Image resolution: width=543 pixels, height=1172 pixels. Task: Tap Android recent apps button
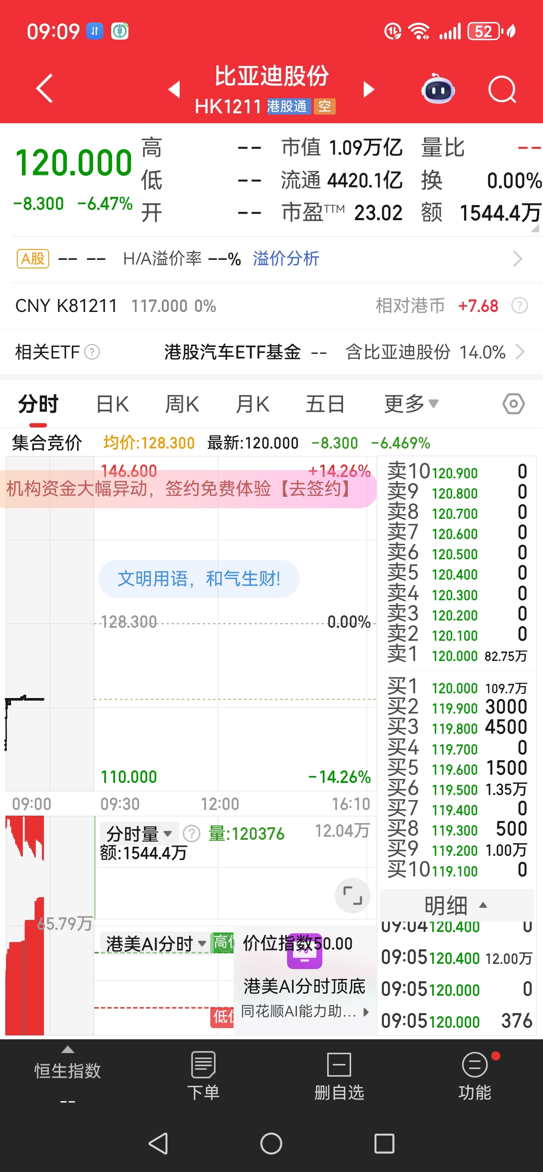pyautogui.click(x=384, y=1143)
